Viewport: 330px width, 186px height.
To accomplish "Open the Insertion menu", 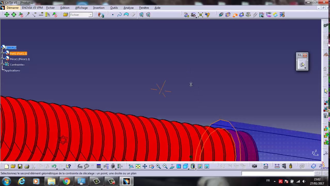I will coord(99,8).
